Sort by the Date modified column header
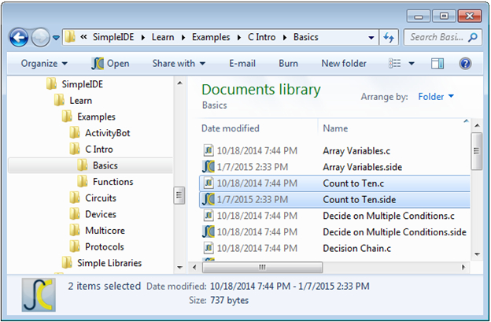 [231, 128]
